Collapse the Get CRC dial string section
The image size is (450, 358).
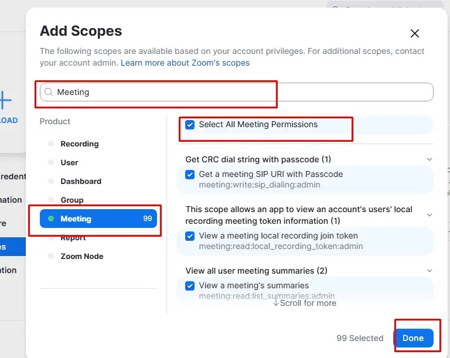(429, 159)
